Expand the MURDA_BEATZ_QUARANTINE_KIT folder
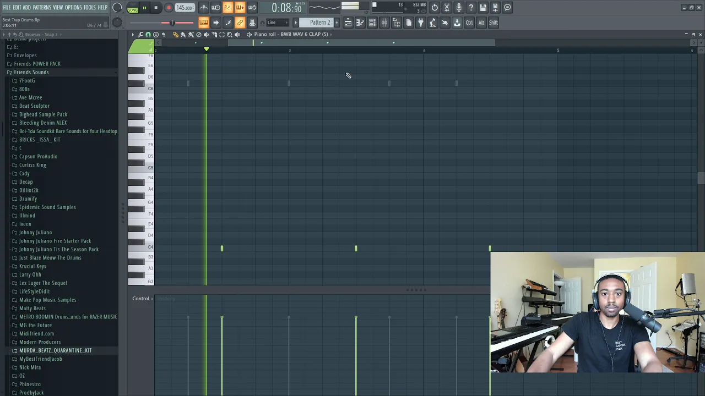The height and width of the screenshot is (396, 705). pos(55,350)
